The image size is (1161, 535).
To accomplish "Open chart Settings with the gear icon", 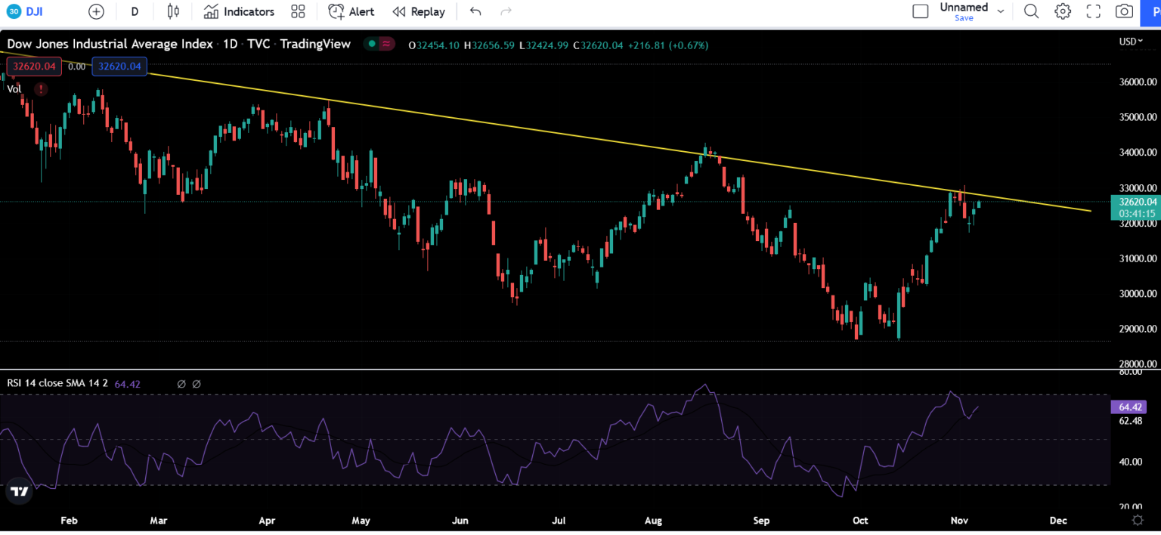I will pos(1062,11).
